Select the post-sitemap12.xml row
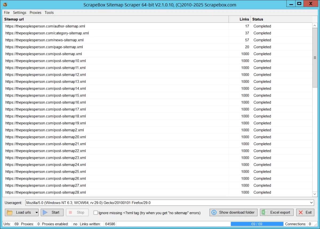Image resolution: width=320 pixels, height=229 pixels. click(x=157, y=75)
